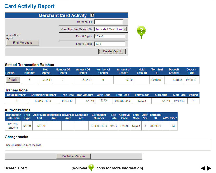Screen dimensions: 216x173
Task: Click the green rollover icon in footer
Action: coord(91,168)
